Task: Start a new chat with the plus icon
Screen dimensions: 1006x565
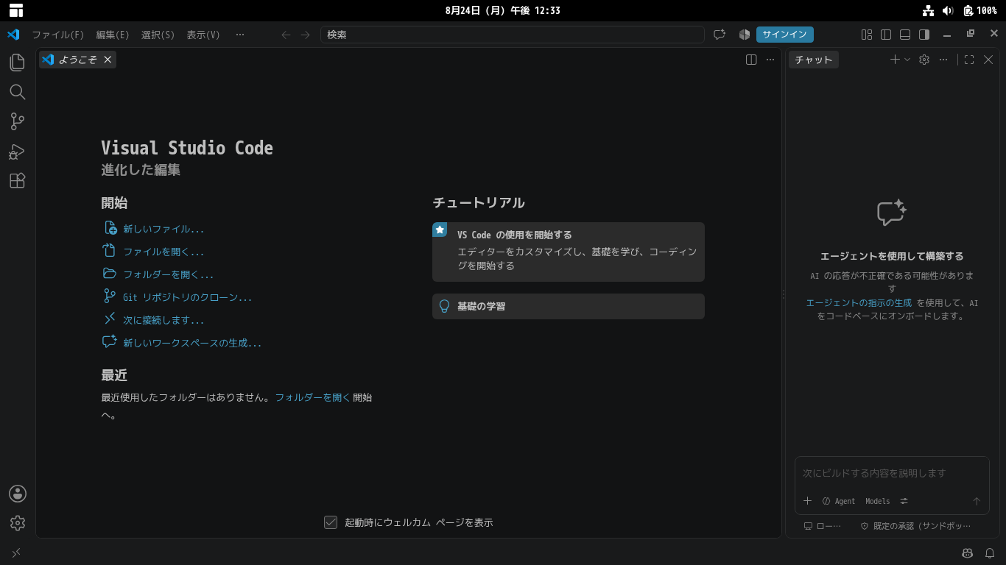Action: coord(895,60)
